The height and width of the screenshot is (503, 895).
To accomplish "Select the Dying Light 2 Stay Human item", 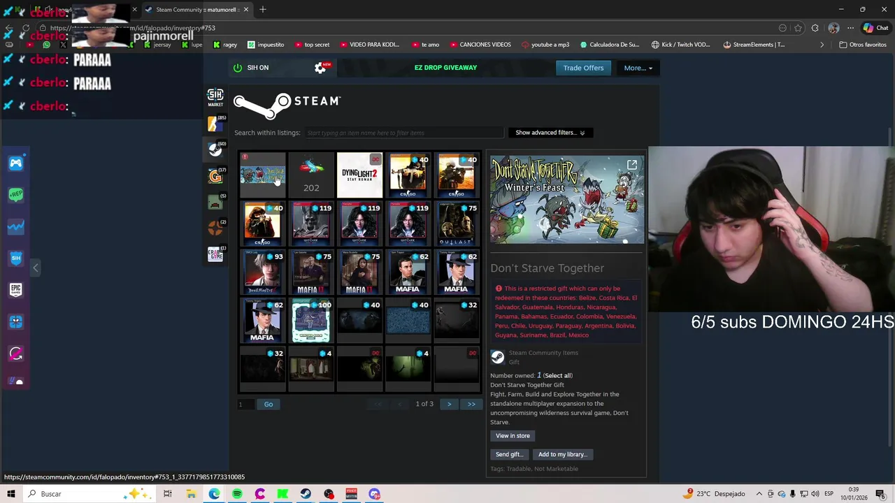I will pyautogui.click(x=359, y=175).
